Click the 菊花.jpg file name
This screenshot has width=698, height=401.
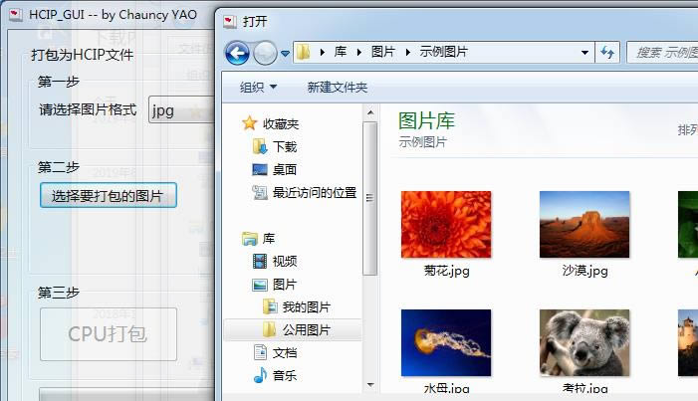tap(446, 271)
